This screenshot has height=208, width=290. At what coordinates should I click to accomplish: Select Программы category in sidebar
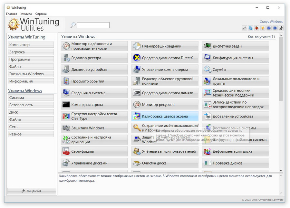pos(31,59)
